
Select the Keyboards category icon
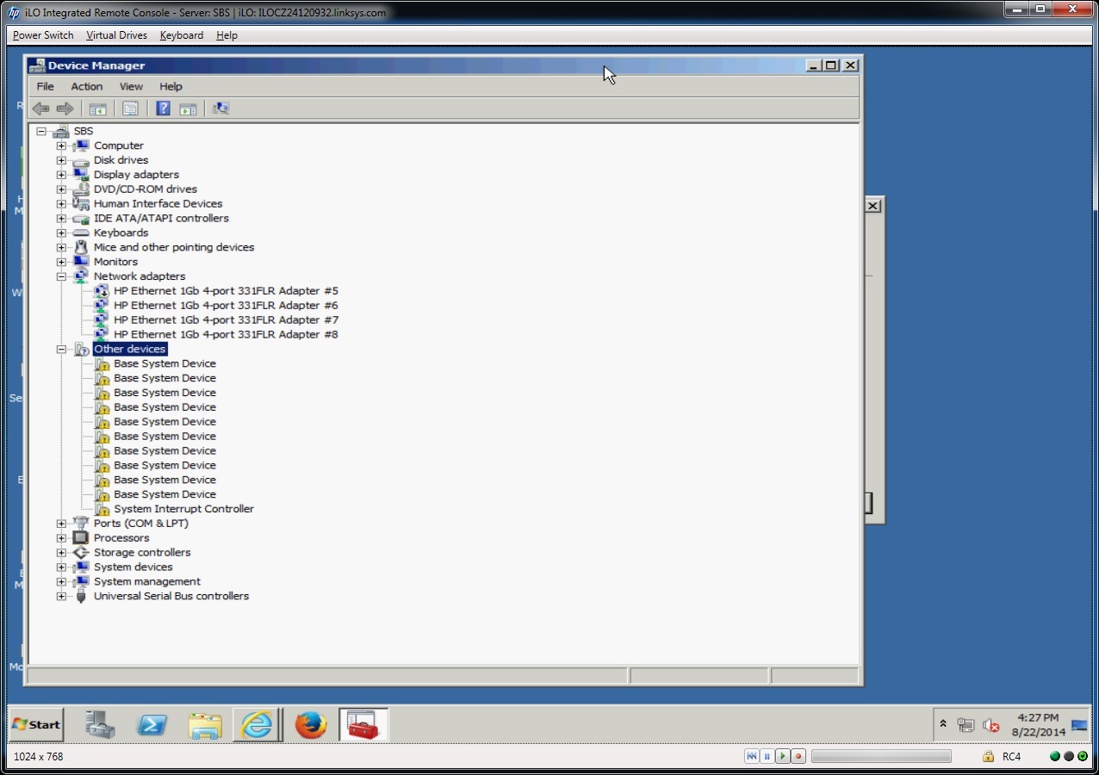coord(81,232)
